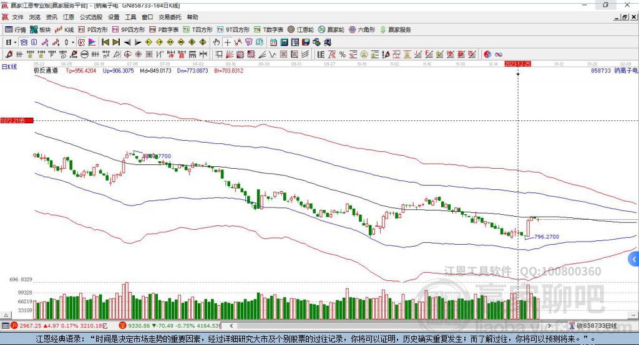Click the K线 toolbar button

(65, 29)
